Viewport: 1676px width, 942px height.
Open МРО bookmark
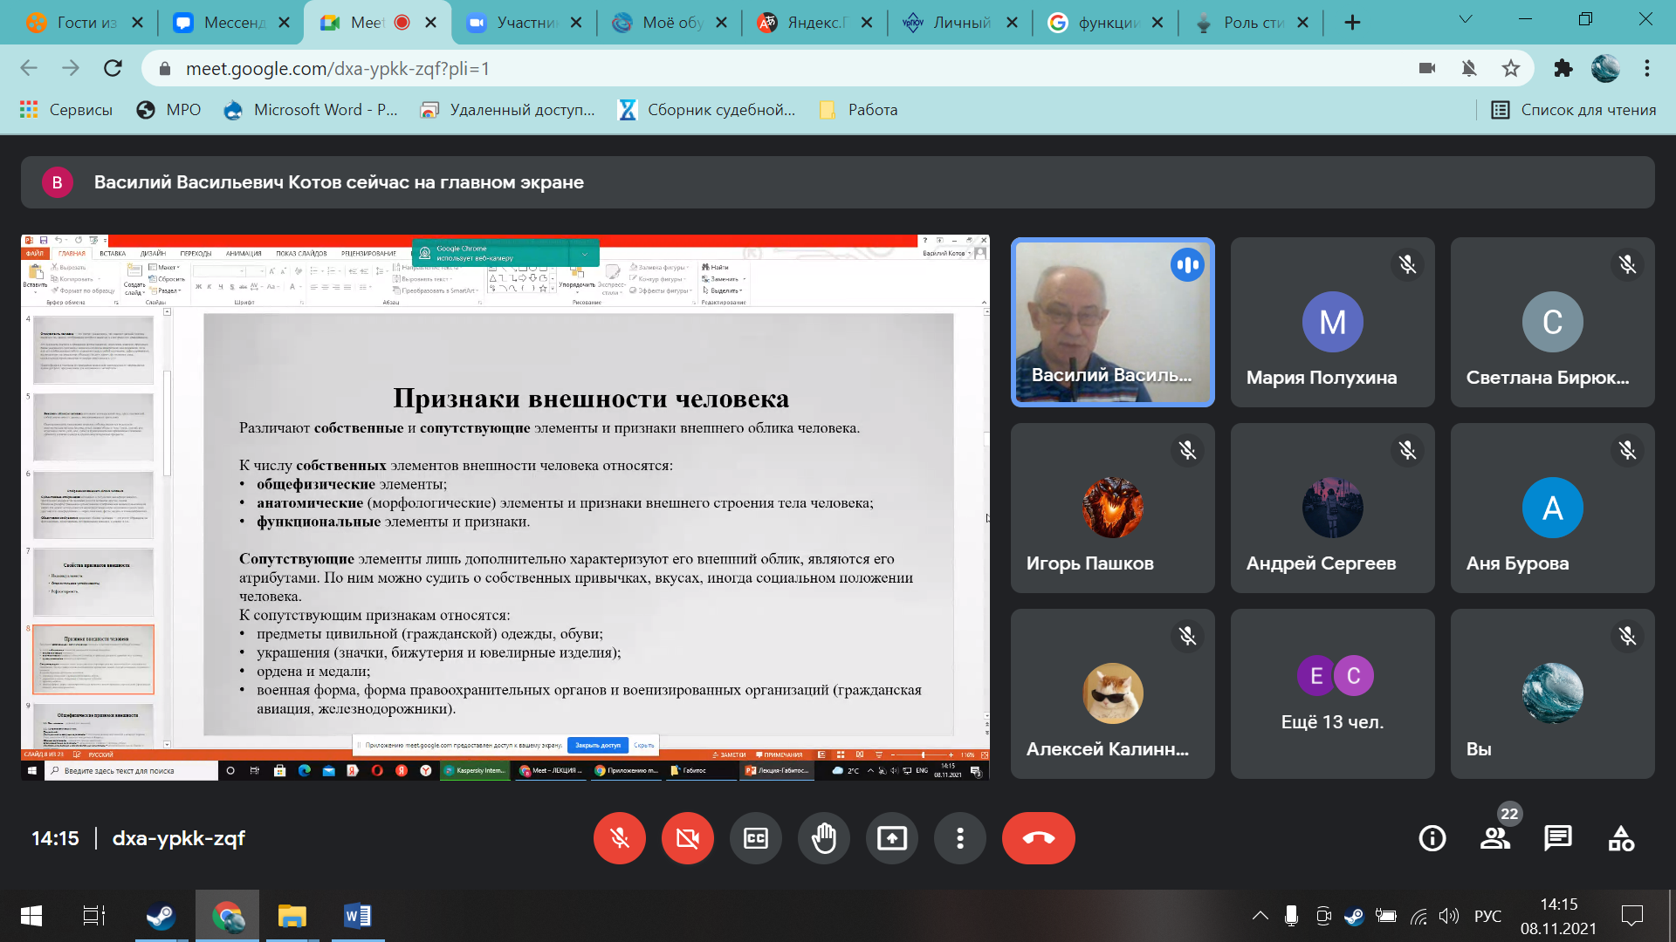pyautogui.click(x=169, y=110)
